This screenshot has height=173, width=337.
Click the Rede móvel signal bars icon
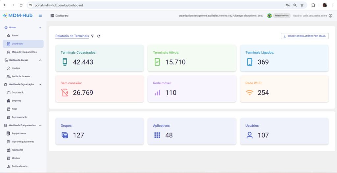click(157, 93)
